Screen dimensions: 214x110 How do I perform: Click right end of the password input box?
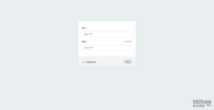pyautogui.click(x=130, y=48)
